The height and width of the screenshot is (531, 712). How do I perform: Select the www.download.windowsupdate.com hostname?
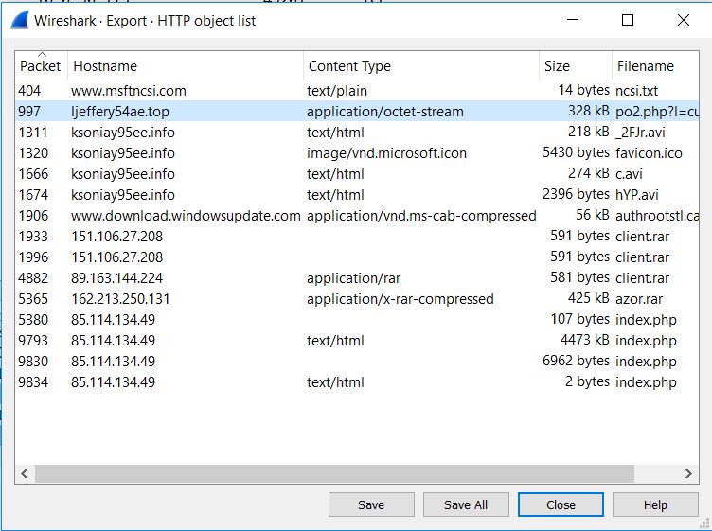click(x=186, y=216)
